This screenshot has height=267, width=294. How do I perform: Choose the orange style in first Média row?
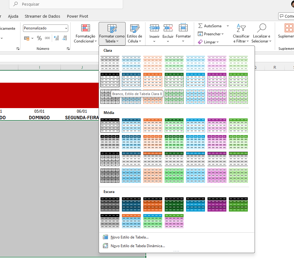click(x=153, y=125)
